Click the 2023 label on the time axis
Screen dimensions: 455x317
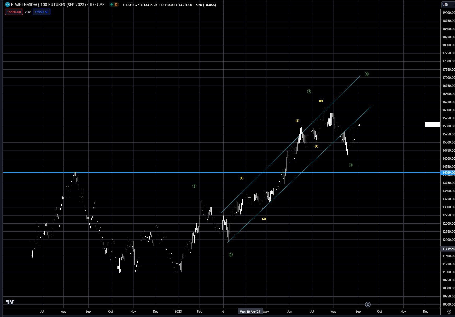(178, 312)
